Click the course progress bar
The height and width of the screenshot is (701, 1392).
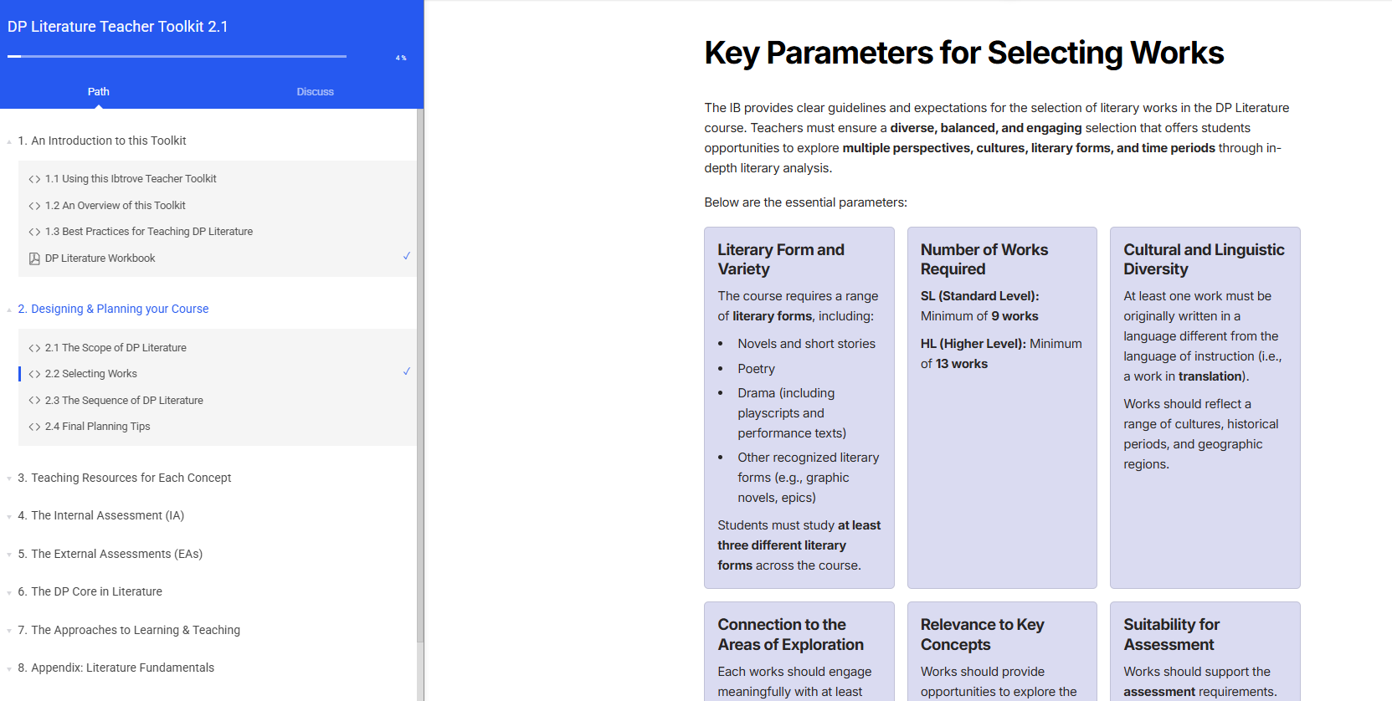(x=177, y=57)
